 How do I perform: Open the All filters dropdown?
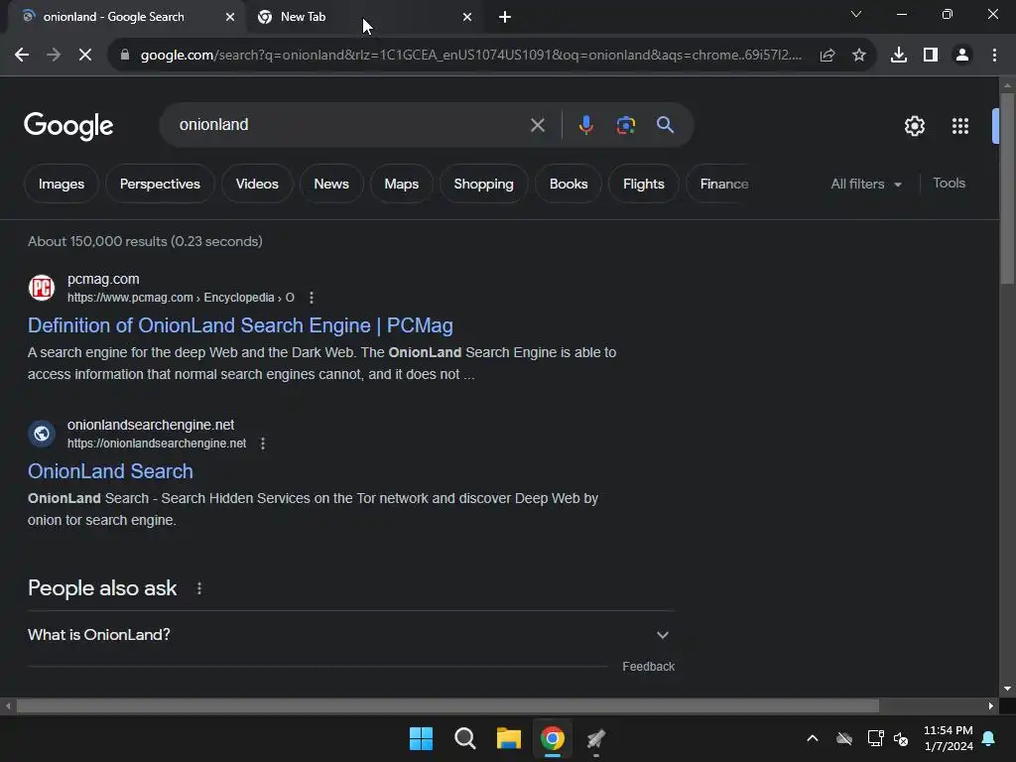click(865, 184)
